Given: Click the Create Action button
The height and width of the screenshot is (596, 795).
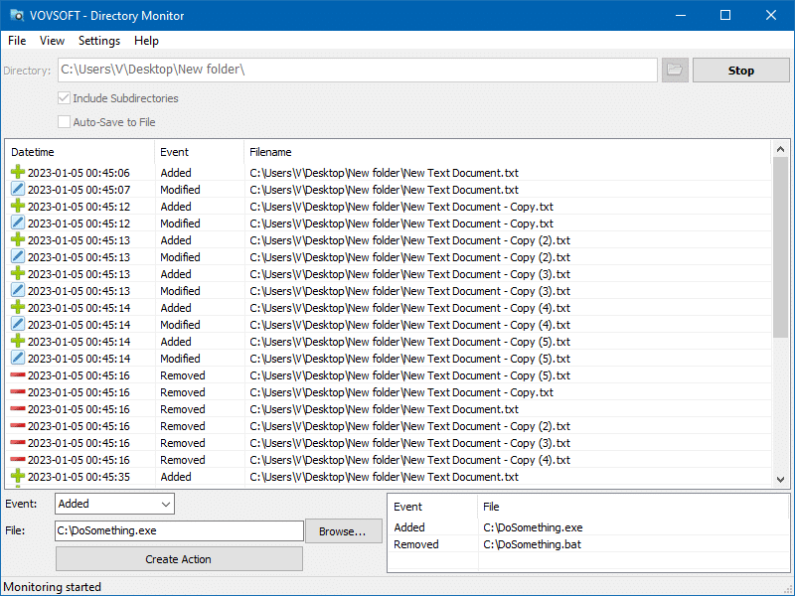Looking at the screenshot, I should tap(179, 559).
